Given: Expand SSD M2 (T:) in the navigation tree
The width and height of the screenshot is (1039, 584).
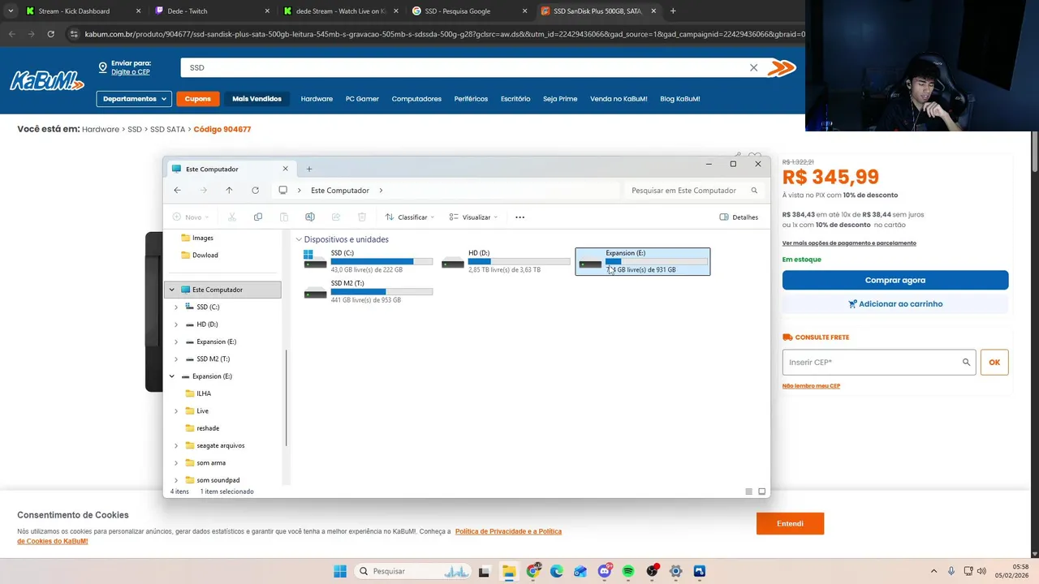Looking at the screenshot, I should pyautogui.click(x=176, y=359).
